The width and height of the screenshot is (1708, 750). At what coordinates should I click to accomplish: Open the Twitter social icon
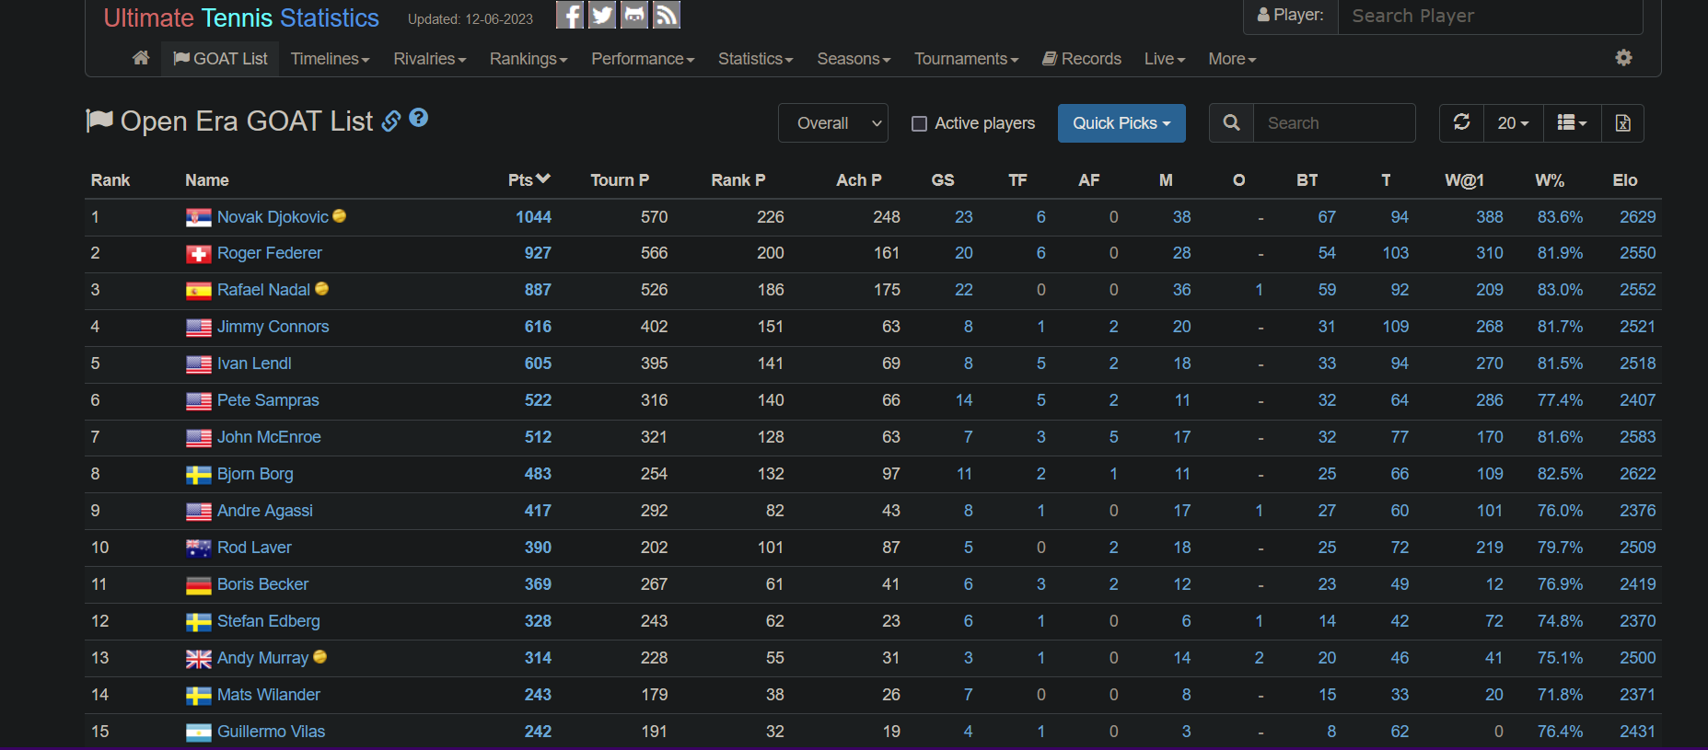coord(602,15)
